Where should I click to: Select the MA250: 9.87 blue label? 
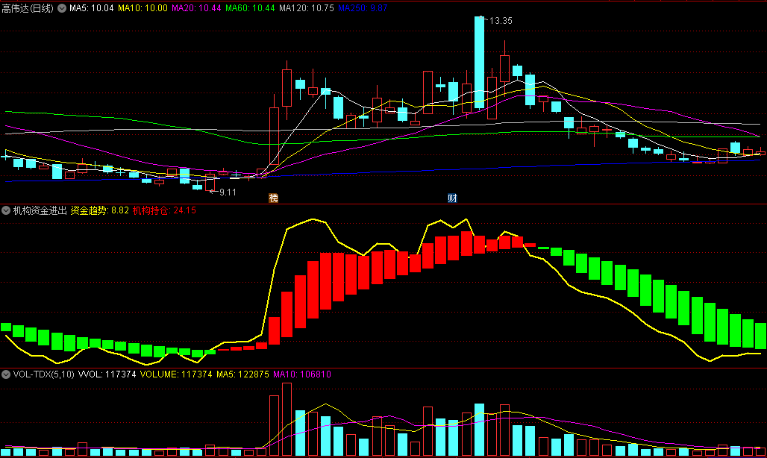363,8
